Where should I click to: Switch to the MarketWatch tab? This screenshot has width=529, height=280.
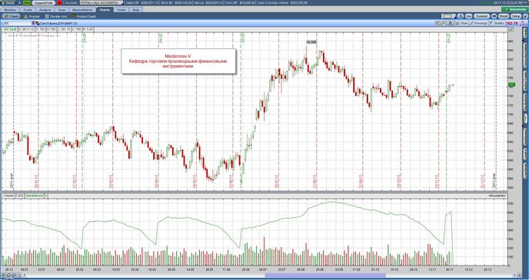pyautogui.click(x=83, y=10)
